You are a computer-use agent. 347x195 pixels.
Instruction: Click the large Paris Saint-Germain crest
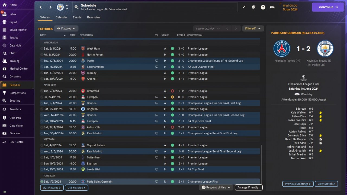click(x=282, y=49)
